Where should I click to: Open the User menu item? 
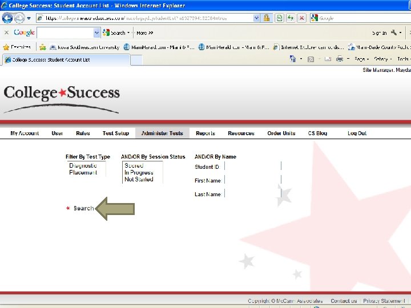(57, 133)
